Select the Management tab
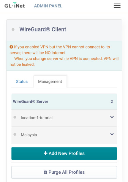The width and height of the screenshot is (128, 182). (x=50, y=81)
